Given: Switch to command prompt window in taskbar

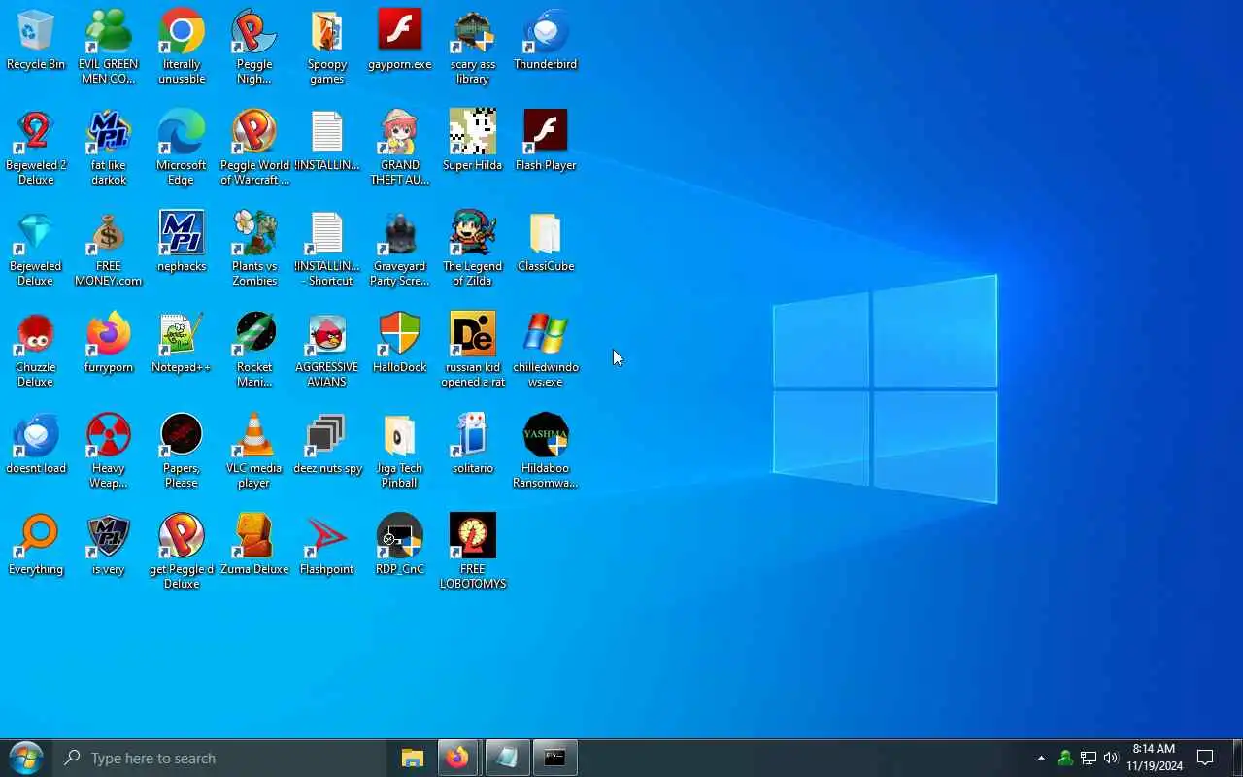Looking at the screenshot, I should click(x=554, y=758).
